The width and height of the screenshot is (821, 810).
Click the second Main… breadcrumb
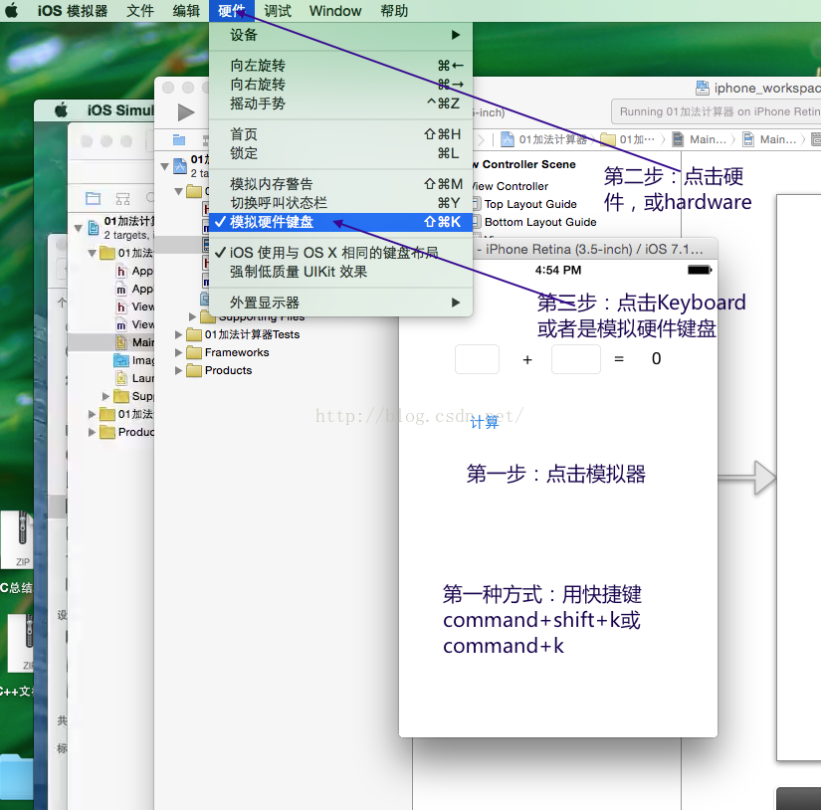(x=770, y=139)
